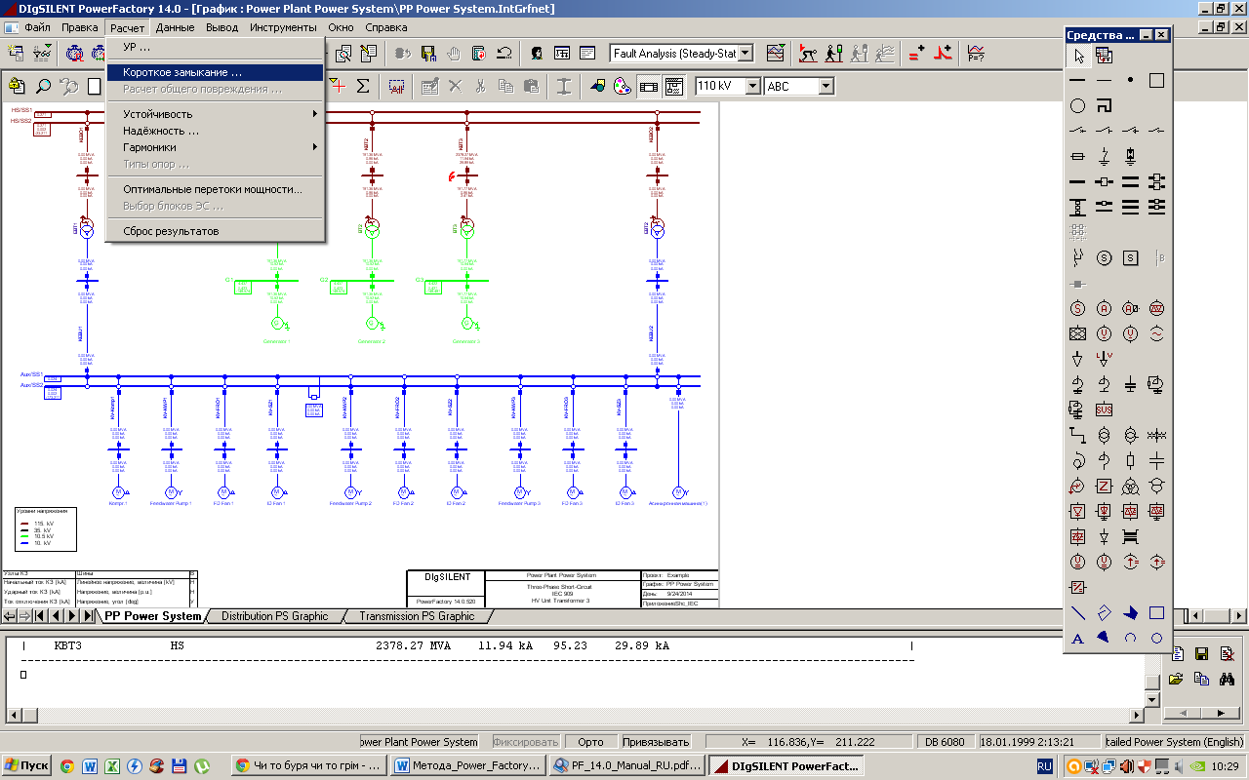Choose Короткое замыкание in Расчет menu
This screenshot has width=1249, height=780.
pyautogui.click(x=215, y=72)
